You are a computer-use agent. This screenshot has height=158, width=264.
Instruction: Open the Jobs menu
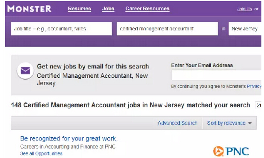point(108,9)
